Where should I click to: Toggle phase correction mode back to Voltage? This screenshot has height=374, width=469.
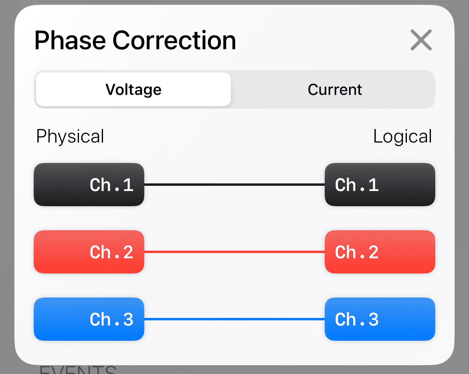[133, 89]
